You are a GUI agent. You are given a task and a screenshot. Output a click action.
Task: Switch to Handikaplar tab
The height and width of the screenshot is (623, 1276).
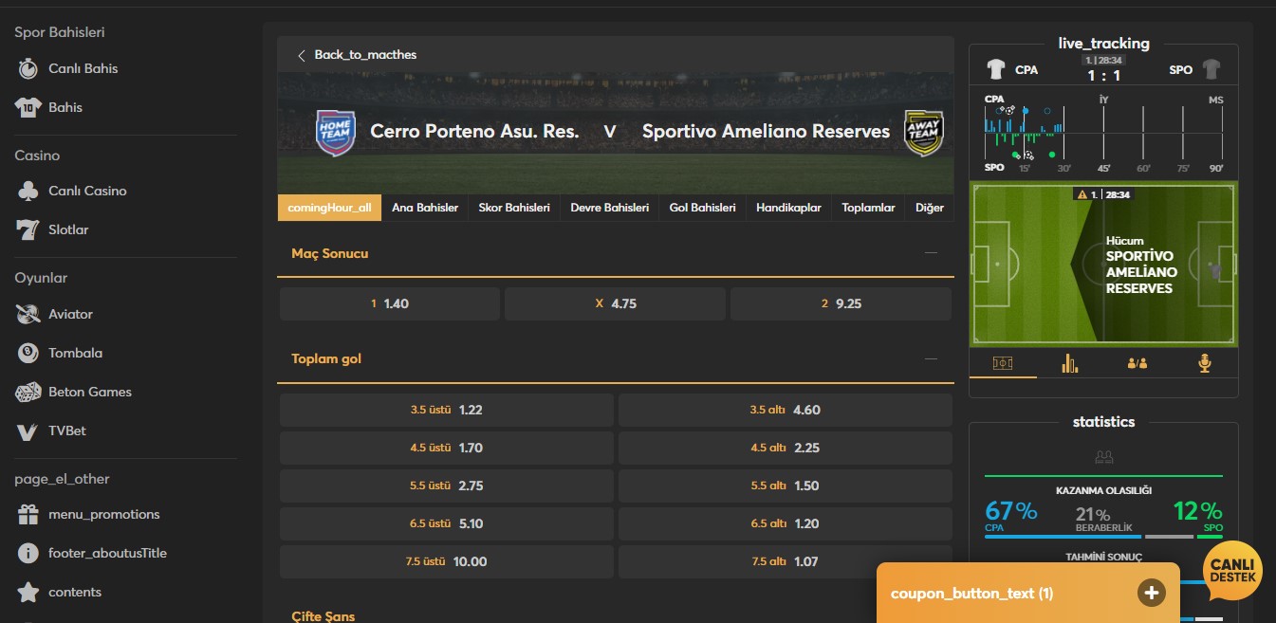tap(788, 208)
